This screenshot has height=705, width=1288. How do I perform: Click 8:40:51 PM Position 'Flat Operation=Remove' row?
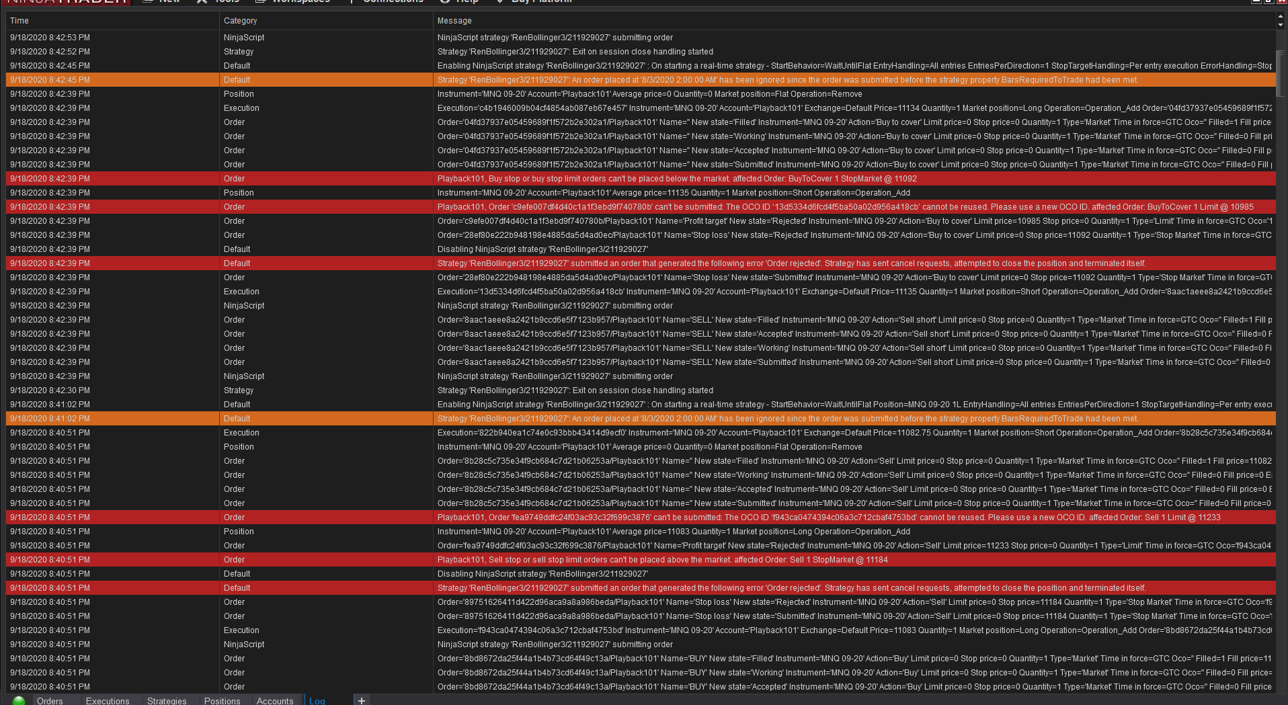tap(641, 447)
